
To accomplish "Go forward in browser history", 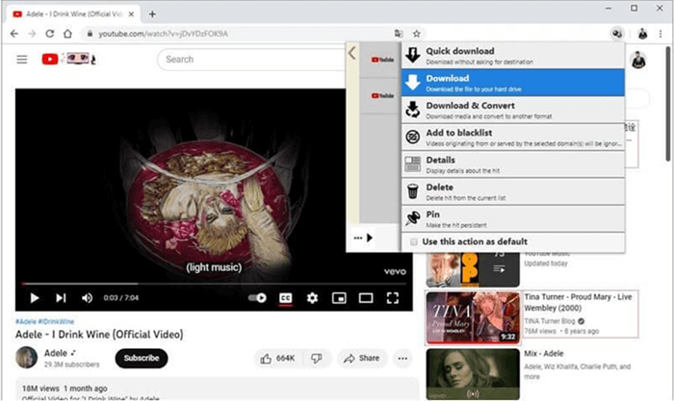I will click(32, 34).
